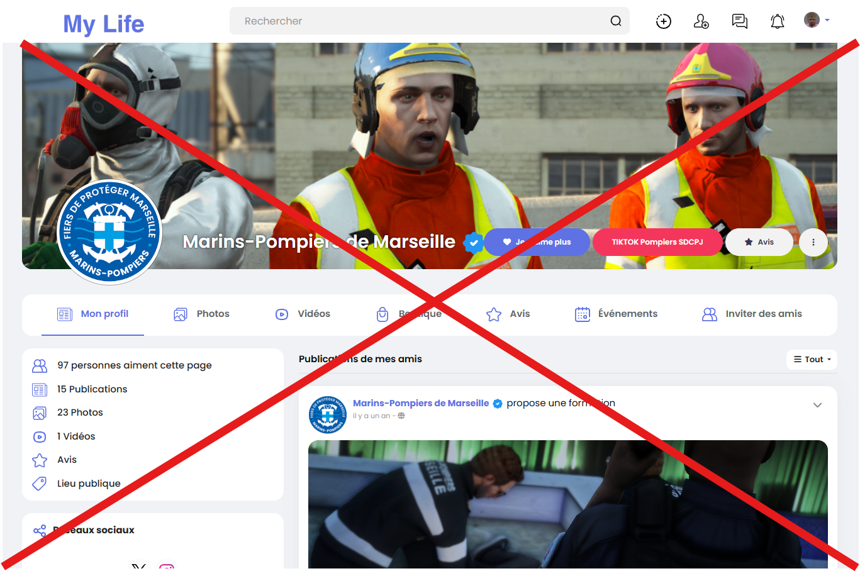The image size is (860, 571).
Task: Open the Marins-Pompiers de Marseille post link
Action: tap(420, 403)
